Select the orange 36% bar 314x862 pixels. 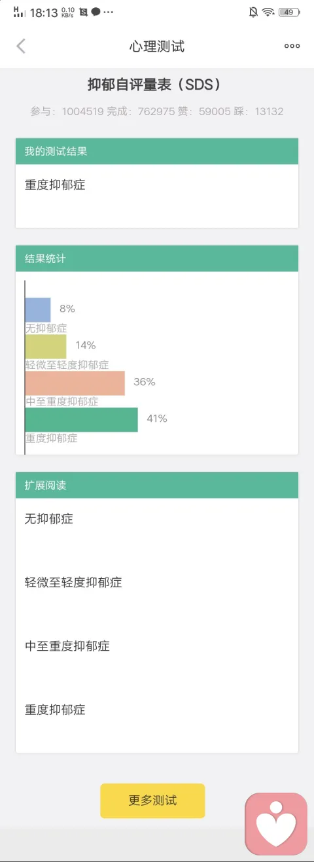point(75,383)
